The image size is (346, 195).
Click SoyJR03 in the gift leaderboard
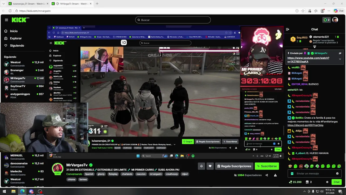302,38
